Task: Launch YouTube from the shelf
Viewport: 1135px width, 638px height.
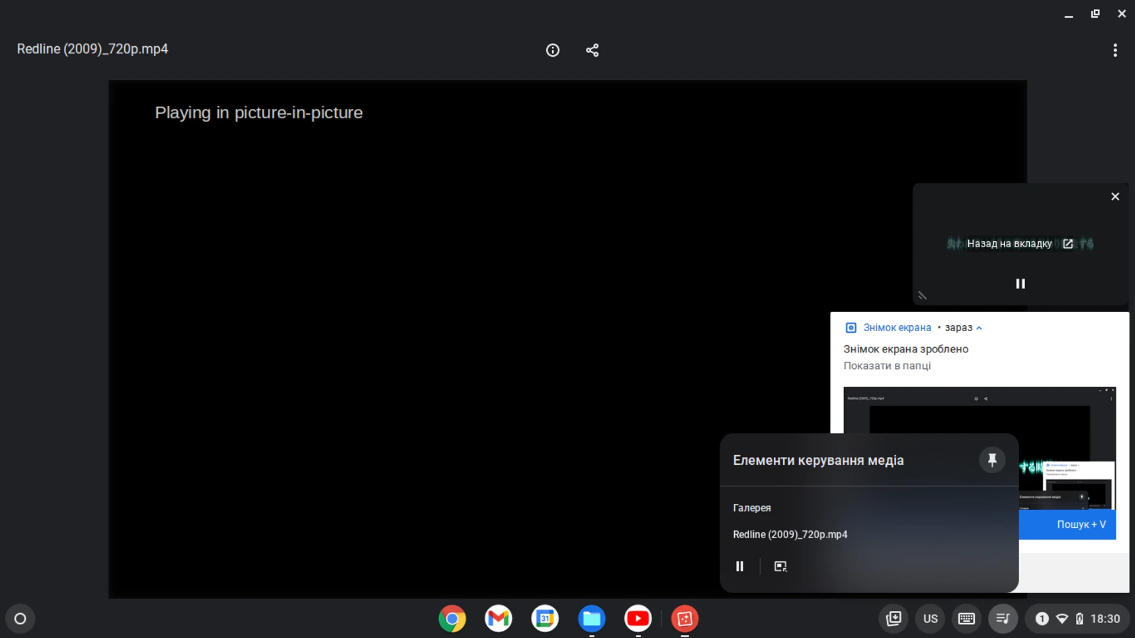Action: [x=638, y=618]
